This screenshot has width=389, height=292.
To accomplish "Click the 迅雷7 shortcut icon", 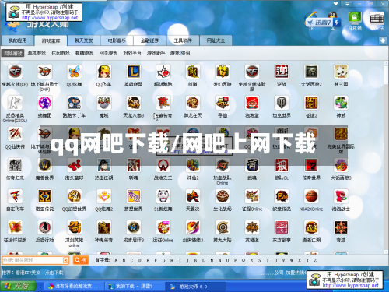I will tap(323, 23).
